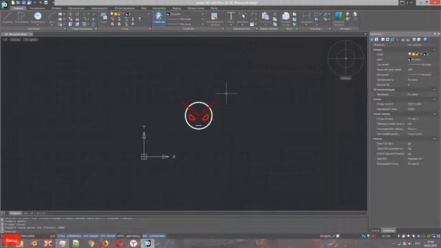The image size is (441, 248).
Task: Click the undo arrow in quick access toolbar
Action: pyautogui.click(x=35, y=3)
